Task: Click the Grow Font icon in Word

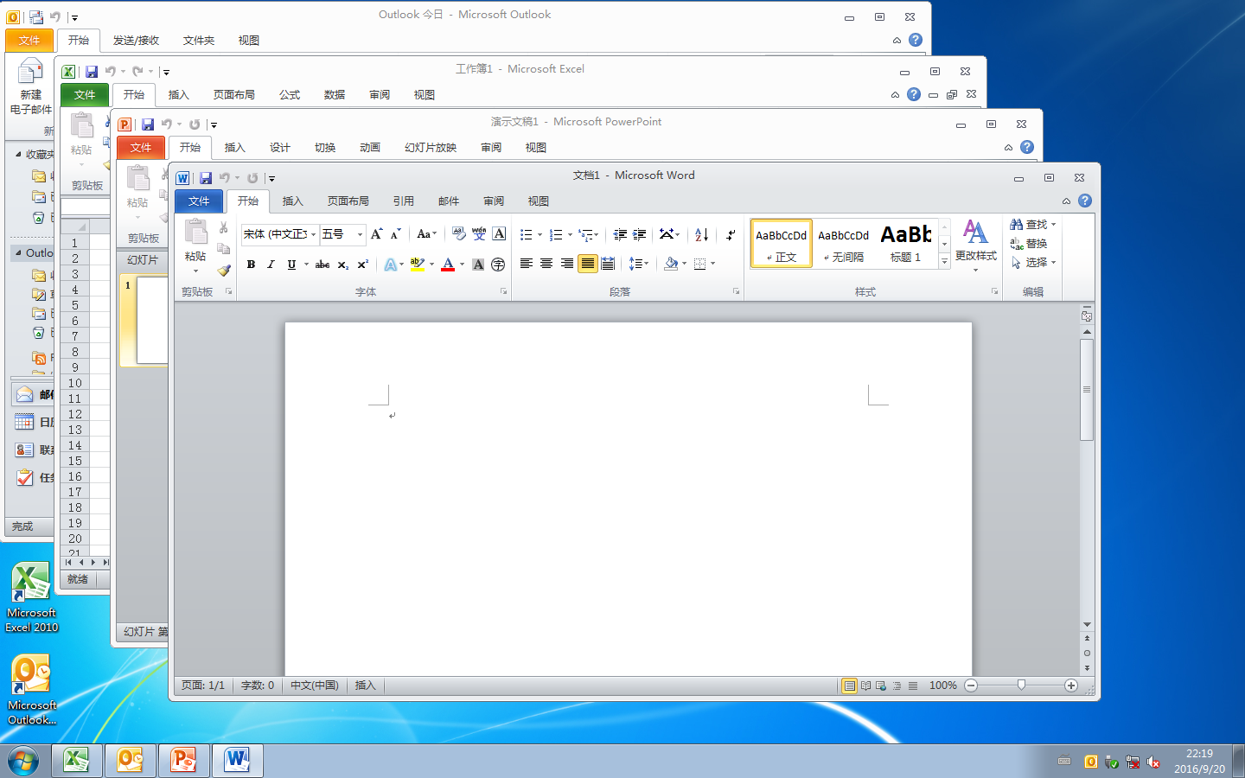Action: click(377, 234)
